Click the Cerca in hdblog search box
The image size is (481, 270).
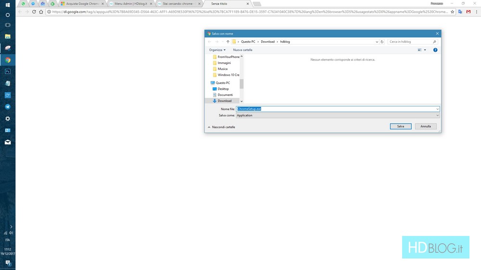tap(413, 42)
